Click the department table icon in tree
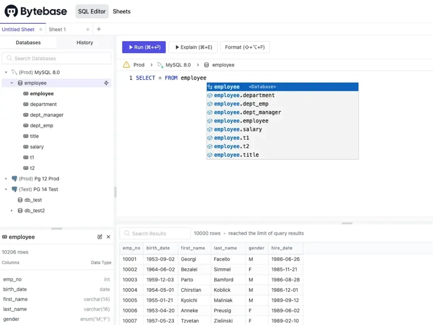Image resolution: width=433 pixels, height=325 pixels. tap(25, 105)
